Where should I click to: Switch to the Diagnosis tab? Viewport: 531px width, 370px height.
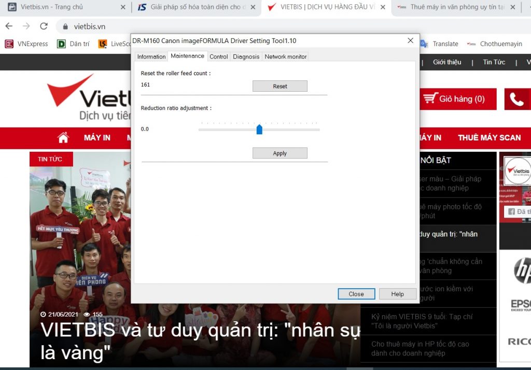click(x=246, y=56)
